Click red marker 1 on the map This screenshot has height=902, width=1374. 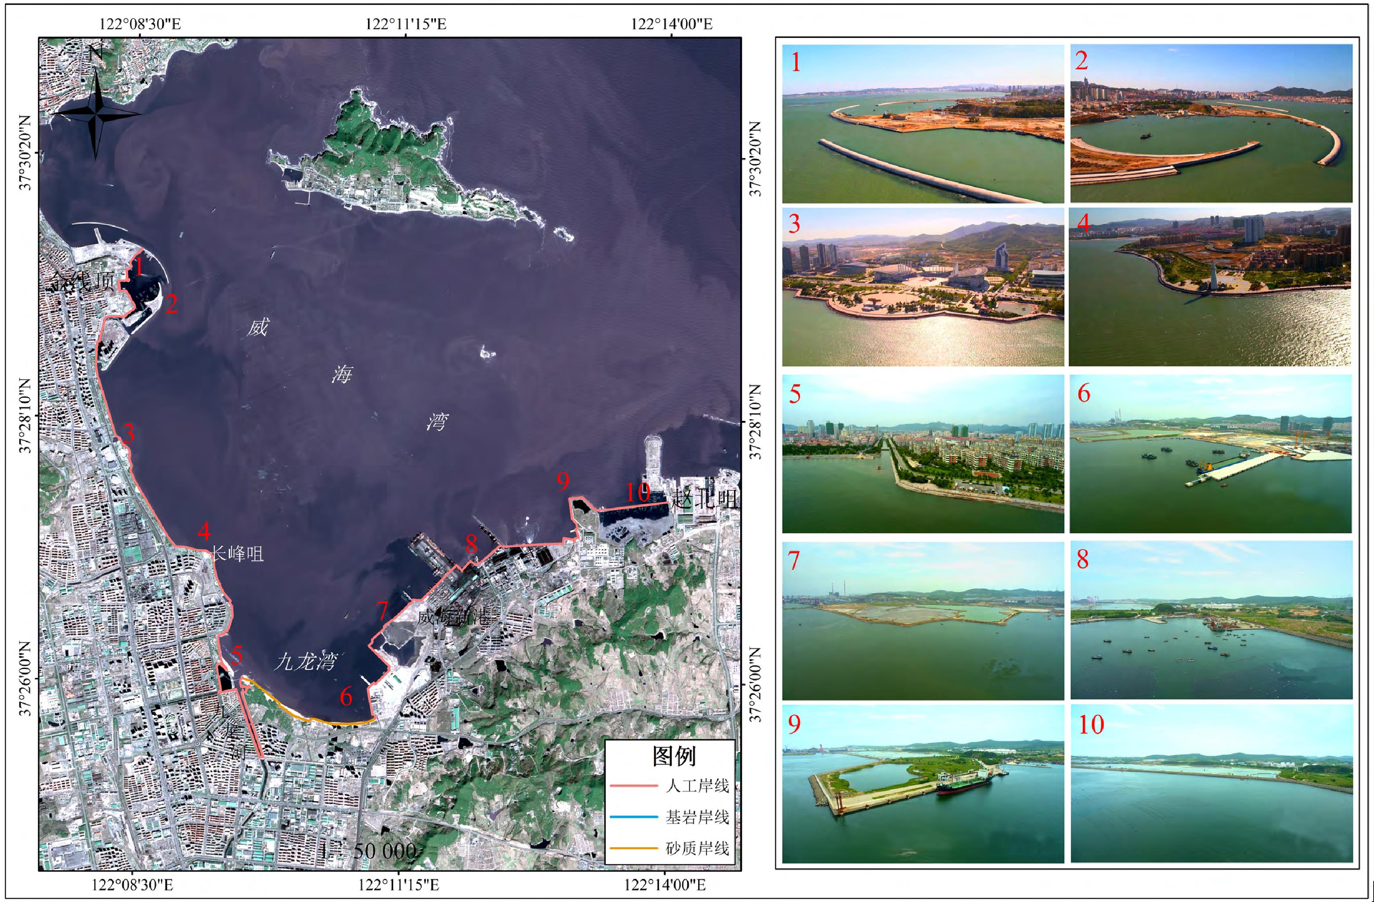click(138, 267)
